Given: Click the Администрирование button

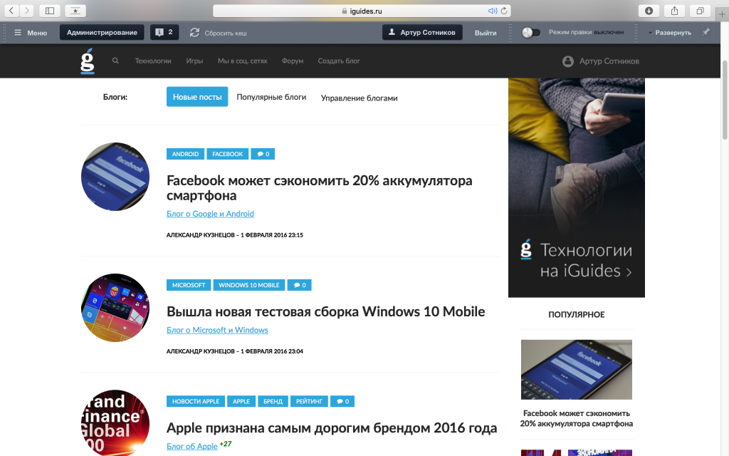Looking at the screenshot, I should (102, 32).
